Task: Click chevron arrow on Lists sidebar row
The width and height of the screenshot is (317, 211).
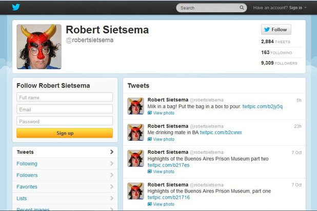Action: tap(112, 198)
